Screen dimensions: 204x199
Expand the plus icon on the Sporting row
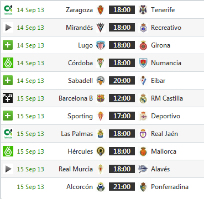pos(8,116)
